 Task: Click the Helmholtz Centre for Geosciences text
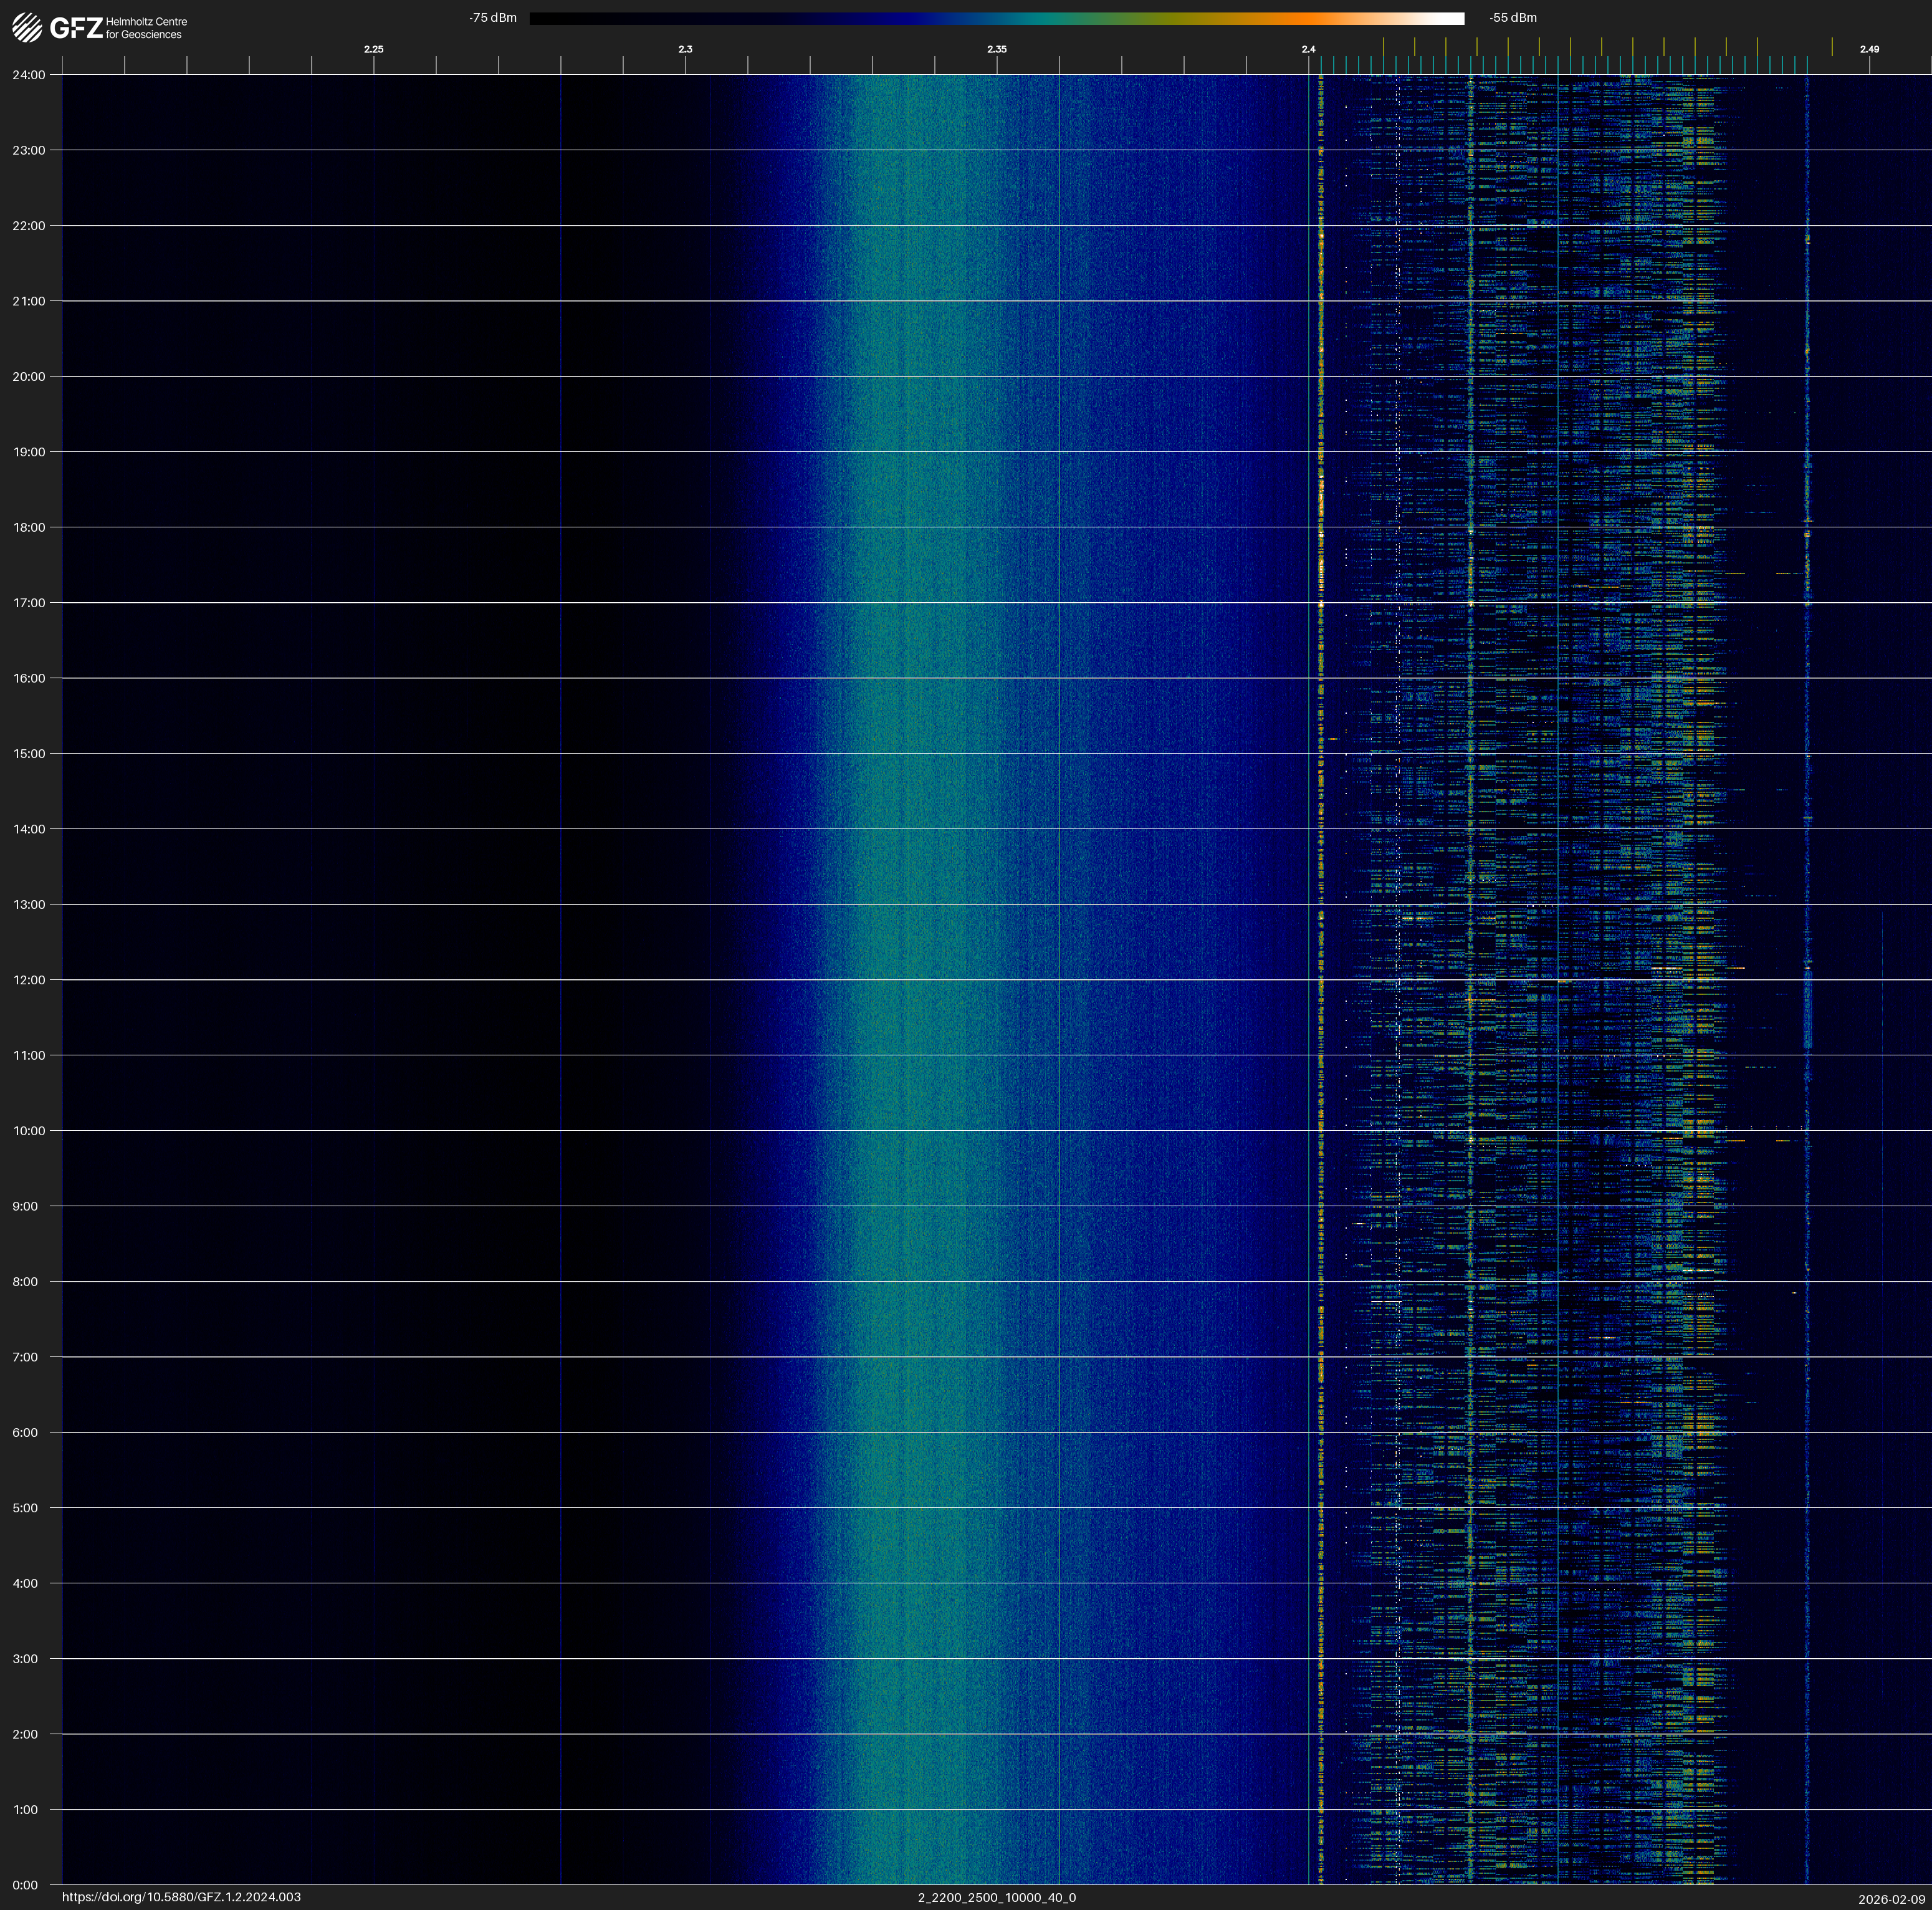click(x=146, y=28)
